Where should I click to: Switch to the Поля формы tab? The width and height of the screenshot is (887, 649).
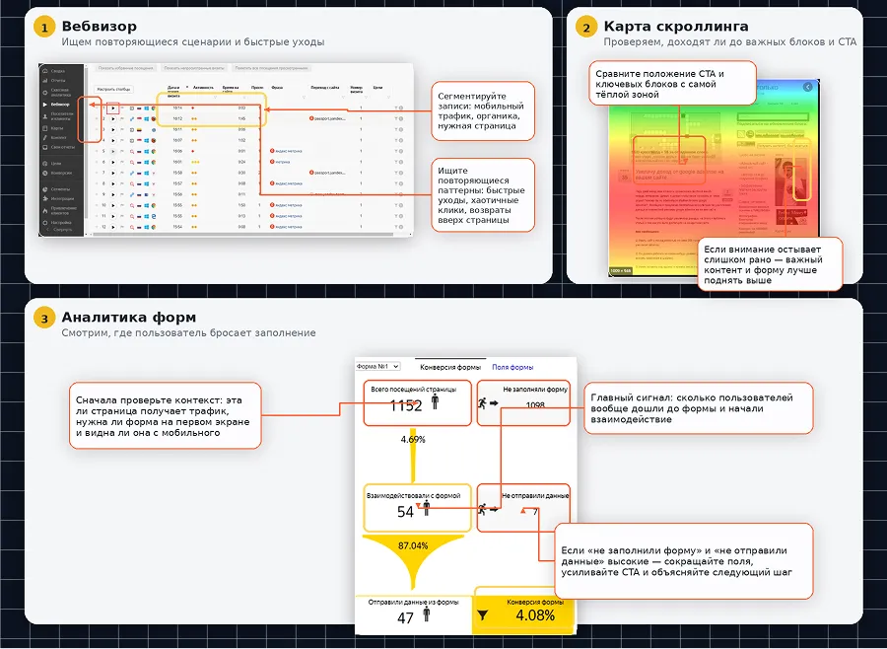coord(512,367)
